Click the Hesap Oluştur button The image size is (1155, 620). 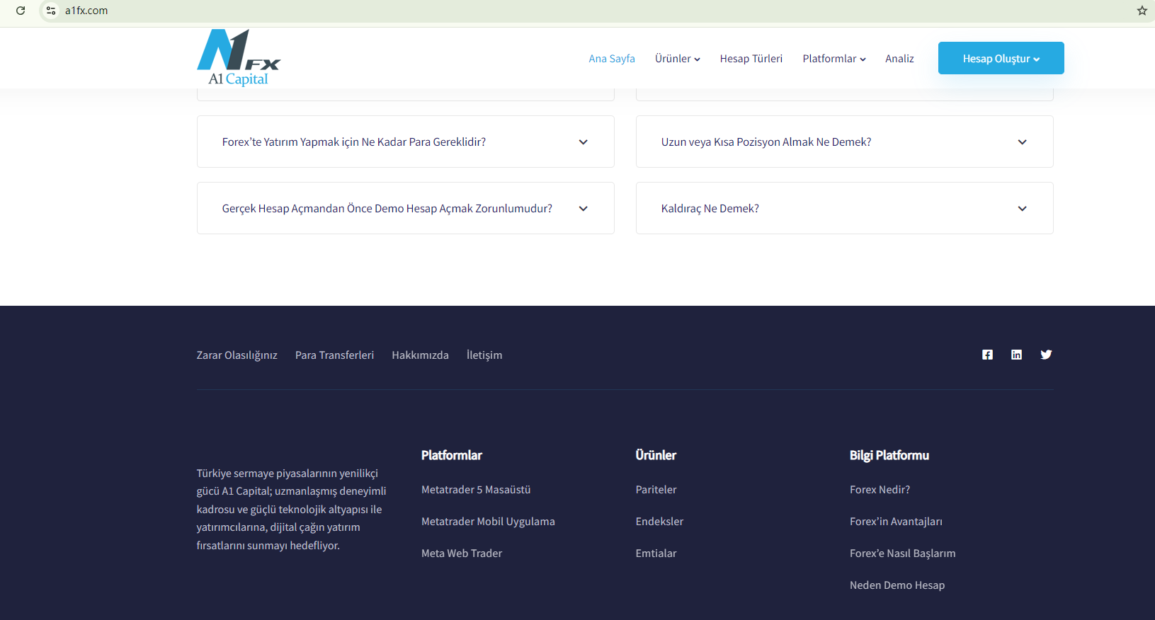pos(1001,58)
